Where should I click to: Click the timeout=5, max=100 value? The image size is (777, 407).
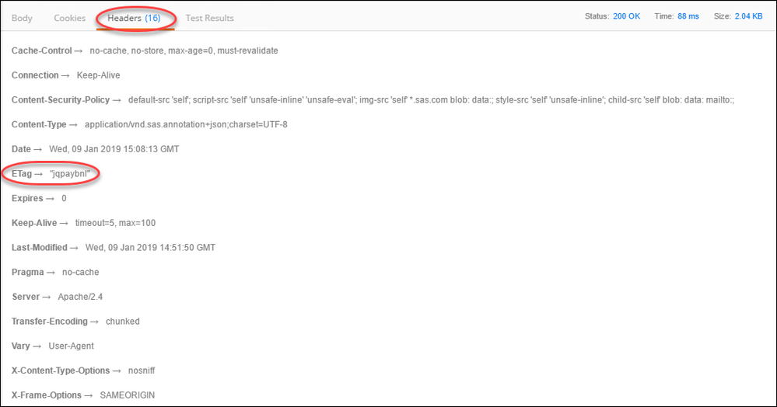[x=115, y=223]
